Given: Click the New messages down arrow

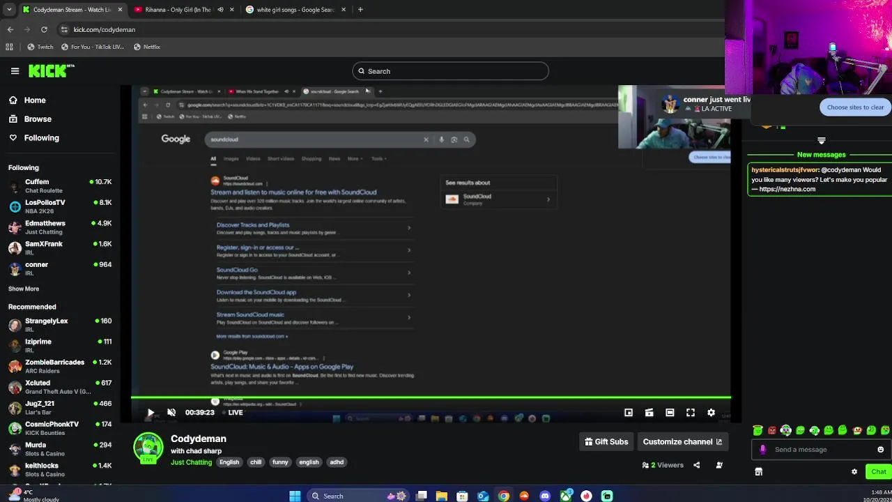Looking at the screenshot, I should click(822, 141).
